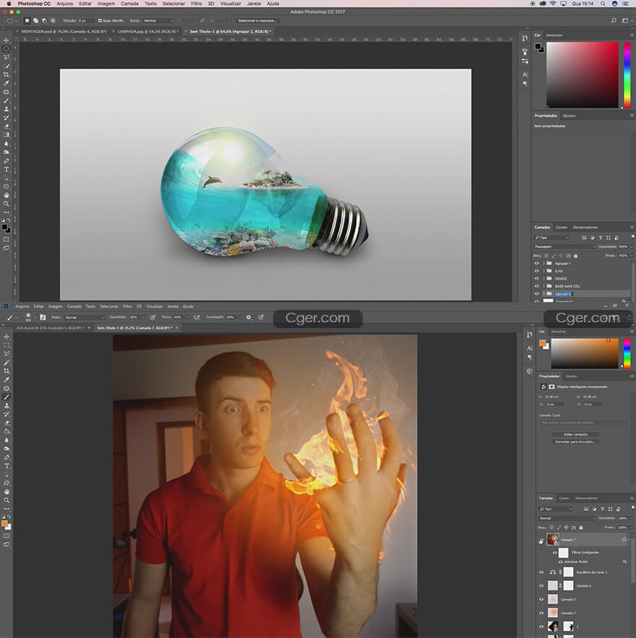
Task: Pick a color in the upper red color field
Action: point(583,75)
